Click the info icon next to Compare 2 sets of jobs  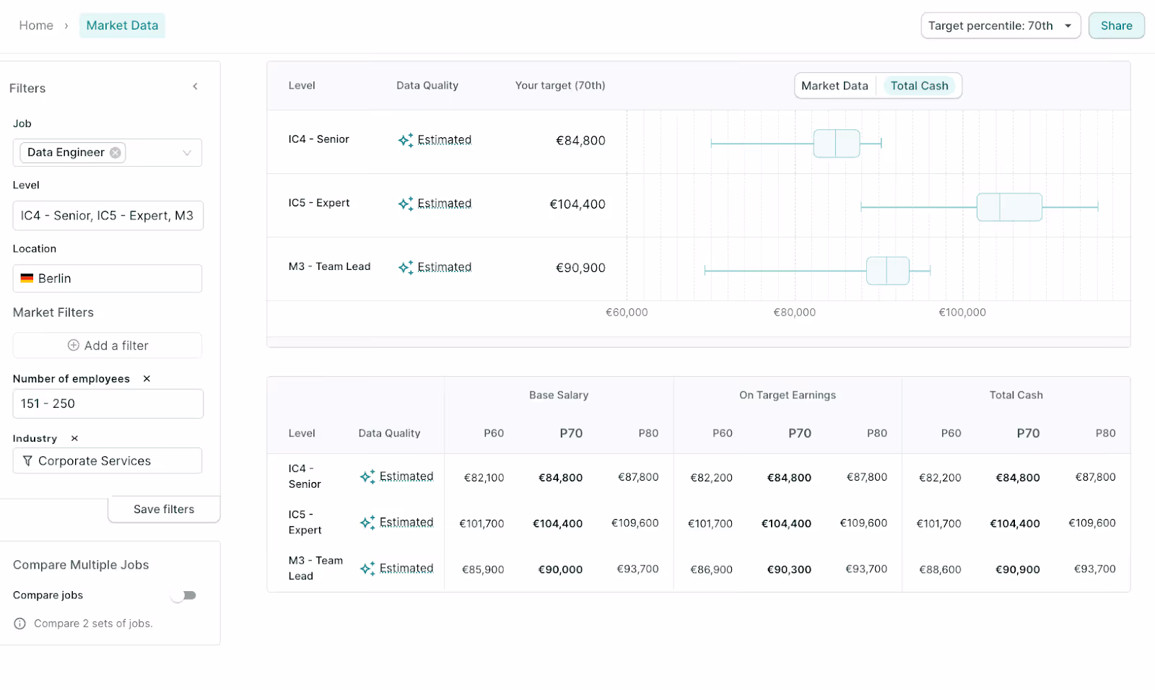pos(19,623)
